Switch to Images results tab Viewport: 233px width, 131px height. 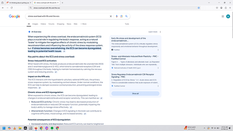[x=35, y=24]
